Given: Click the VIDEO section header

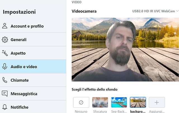Looking at the screenshot, I should [77, 2].
